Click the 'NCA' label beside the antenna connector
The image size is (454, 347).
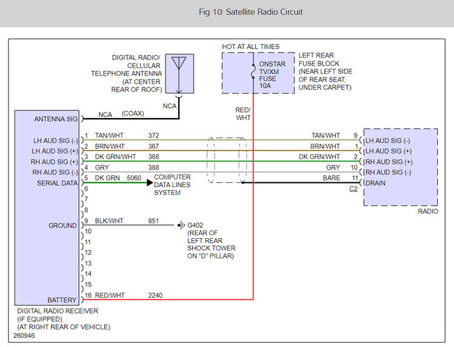(170, 106)
